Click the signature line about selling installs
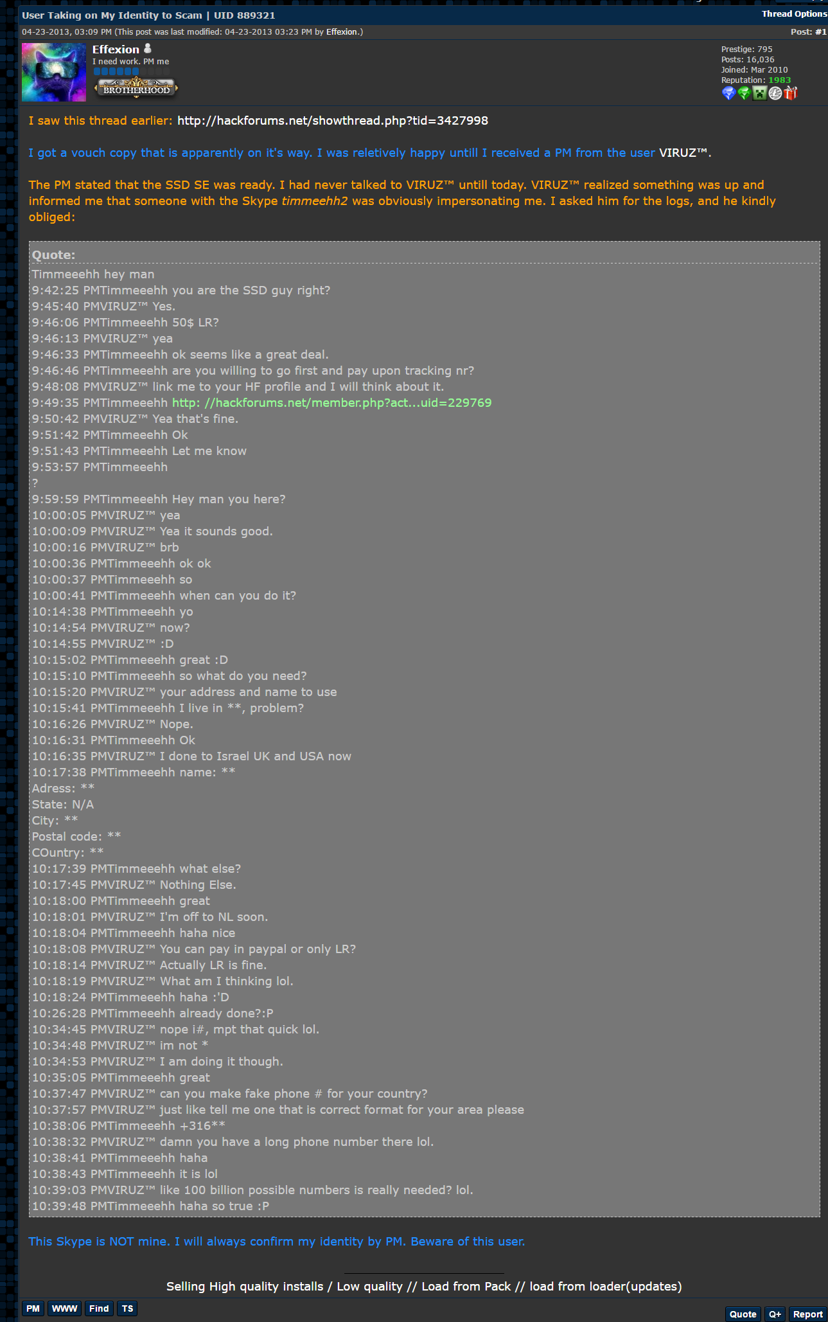 pos(424,1286)
